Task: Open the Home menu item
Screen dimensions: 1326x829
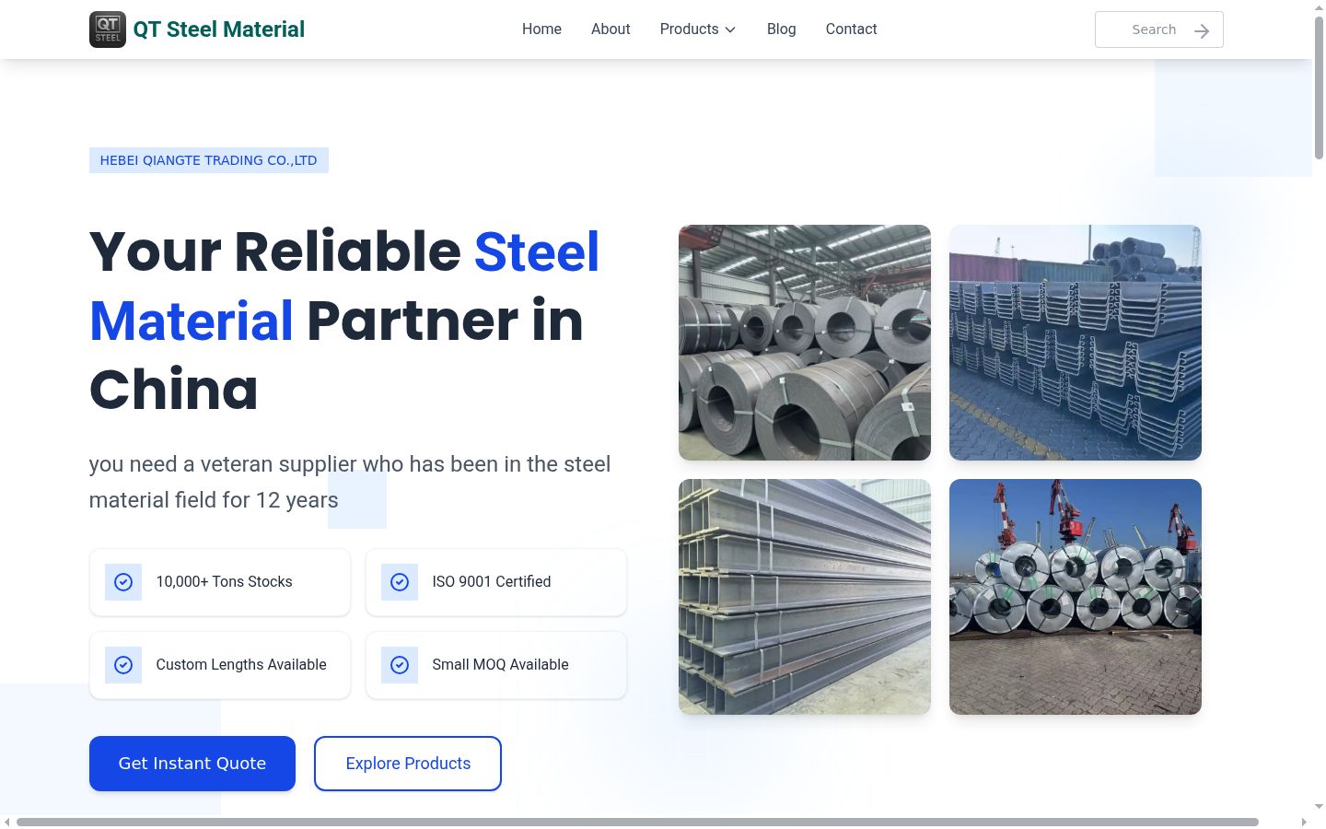Action: point(541,29)
